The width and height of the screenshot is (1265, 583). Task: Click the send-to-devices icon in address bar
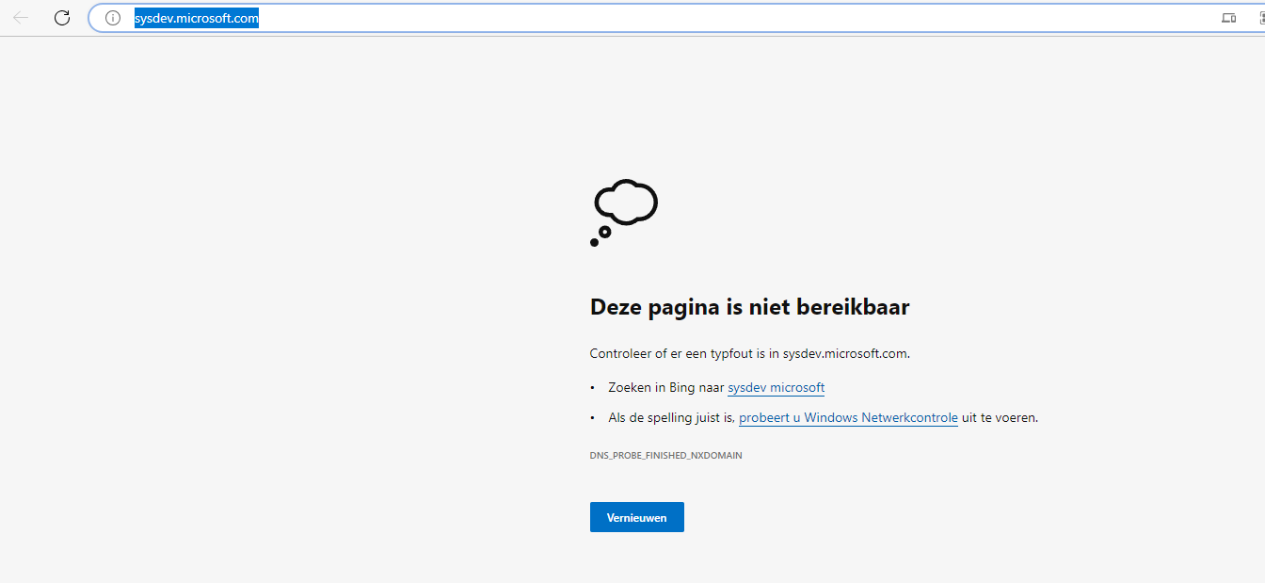pyautogui.click(x=1228, y=18)
